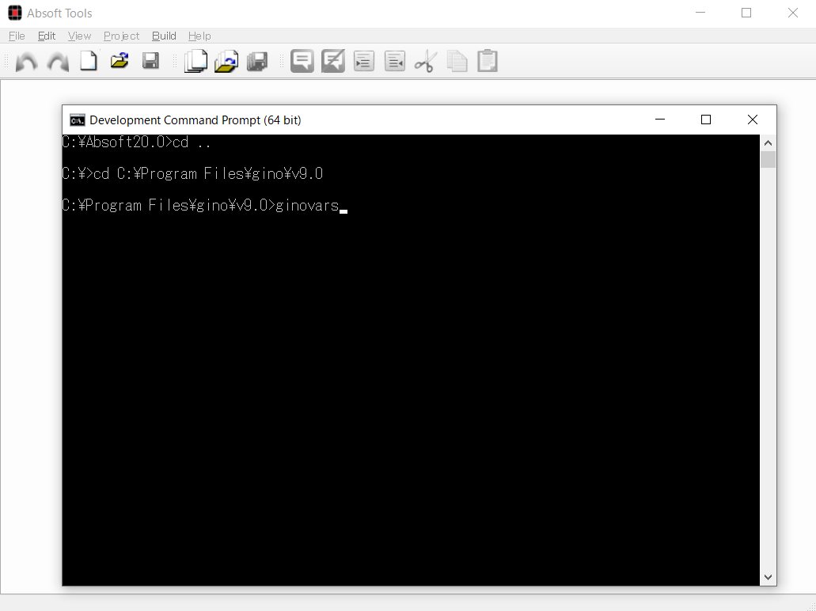Viewport: 816px width, 611px height.
Task: Click the Comment speech bubble icon
Action: 302,61
